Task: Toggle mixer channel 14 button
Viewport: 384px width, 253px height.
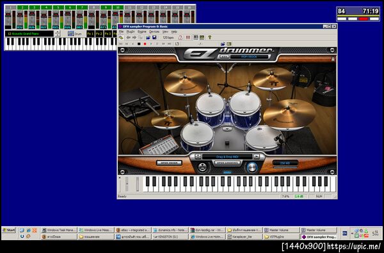Action: 166,8
